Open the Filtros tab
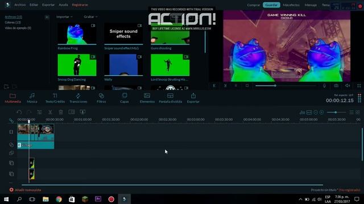This screenshot has width=364, height=204. tap(101, 98)
